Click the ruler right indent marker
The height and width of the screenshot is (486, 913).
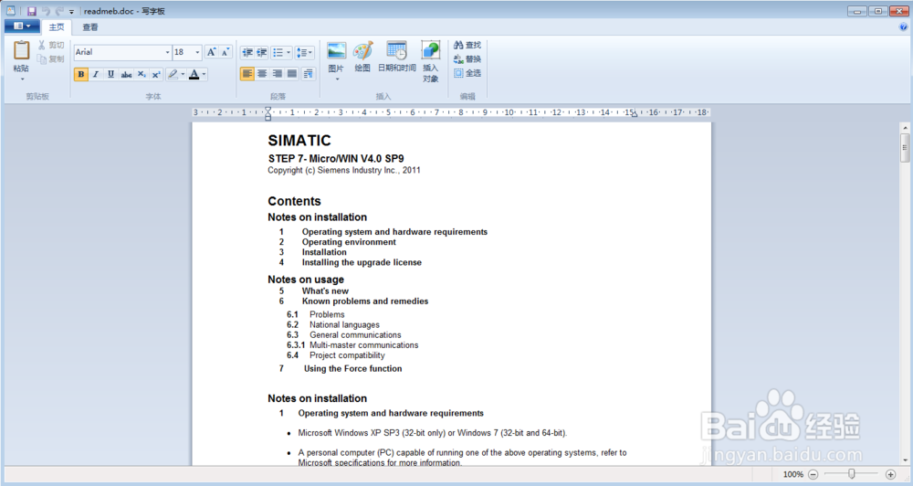tap(635, 115)
